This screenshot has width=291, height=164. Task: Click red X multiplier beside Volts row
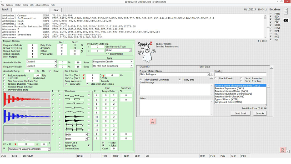[84, 78]
